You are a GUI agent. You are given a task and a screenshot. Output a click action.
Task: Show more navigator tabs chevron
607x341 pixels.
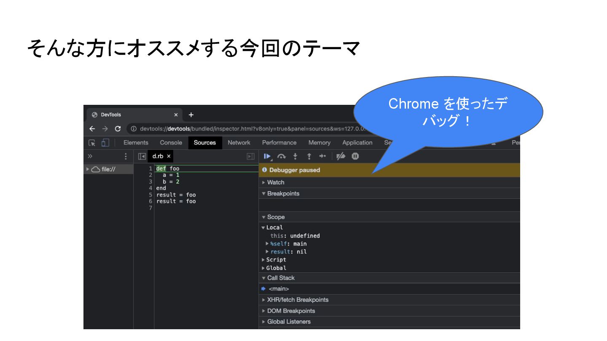pyautogui.click(x=90, y=156)
